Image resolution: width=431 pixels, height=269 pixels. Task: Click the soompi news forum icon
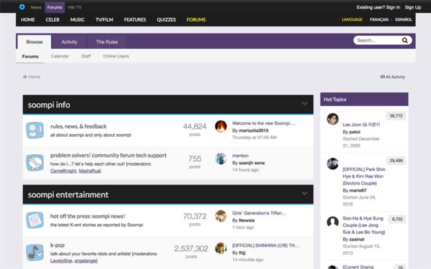coord(35,220)
